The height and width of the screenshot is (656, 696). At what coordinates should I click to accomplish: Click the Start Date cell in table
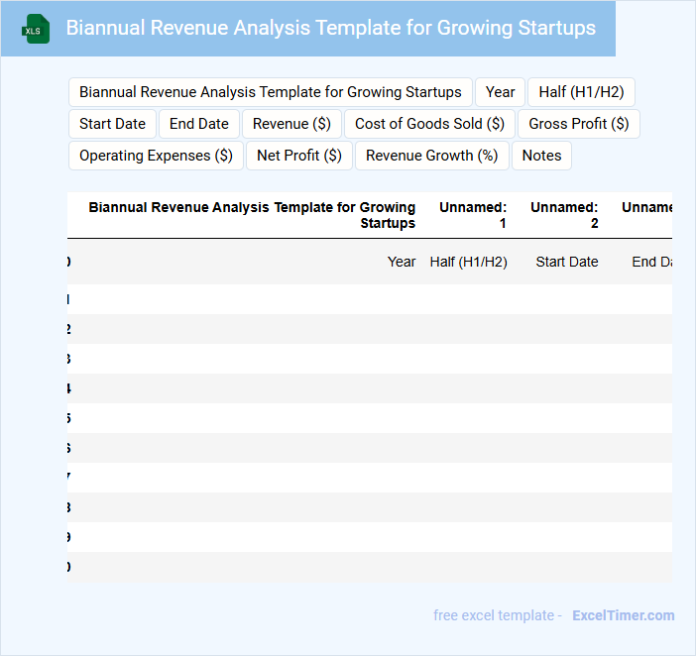click(566, 263)
